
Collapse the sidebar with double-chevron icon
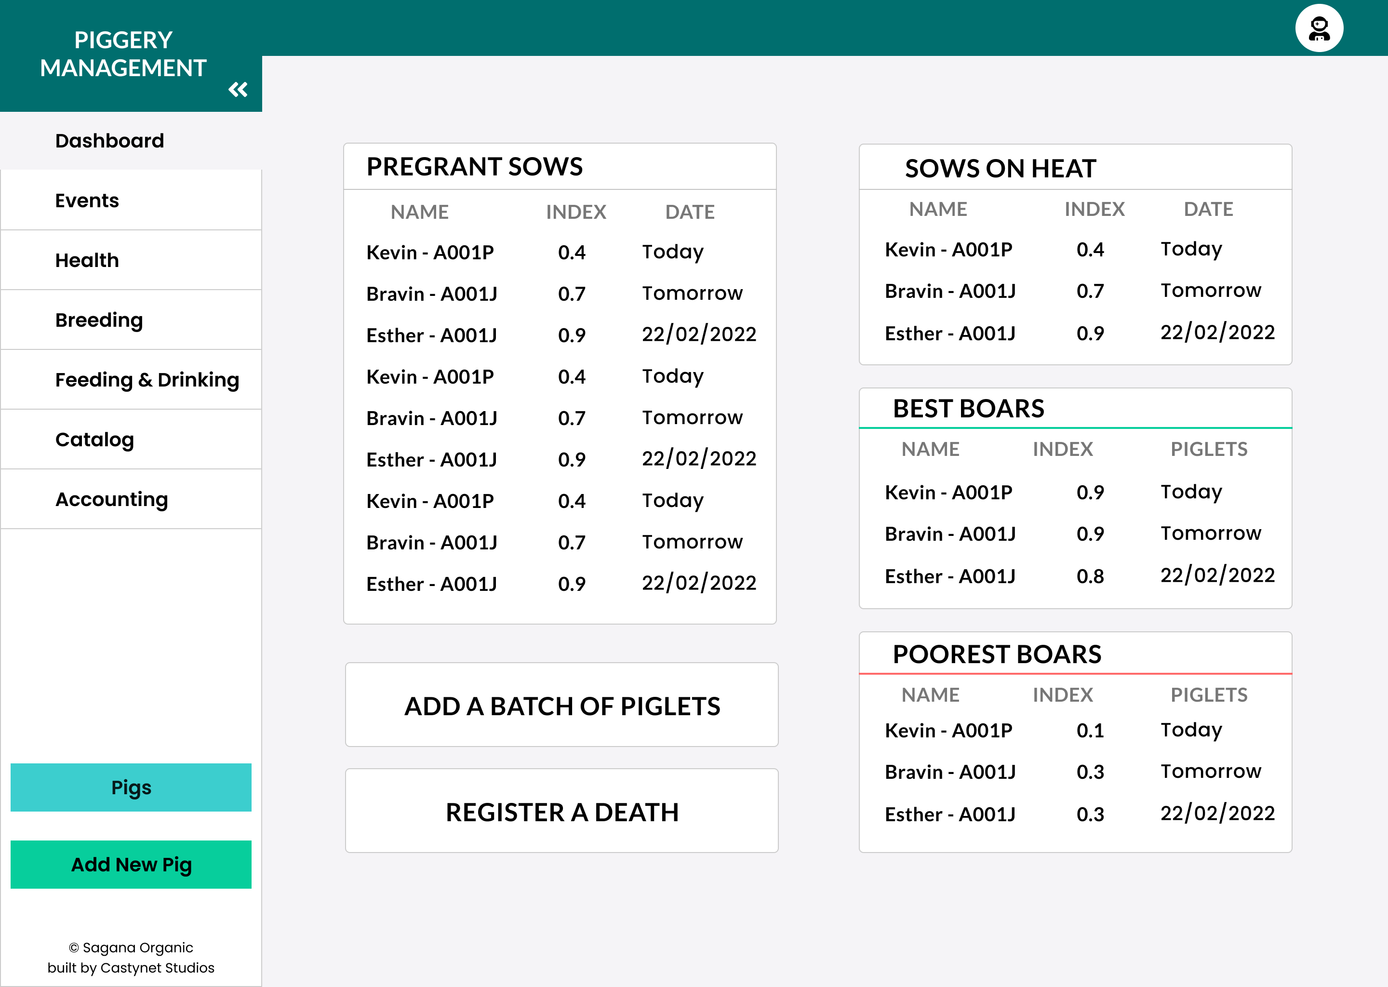pyautogui.click(x=238, y=90)
